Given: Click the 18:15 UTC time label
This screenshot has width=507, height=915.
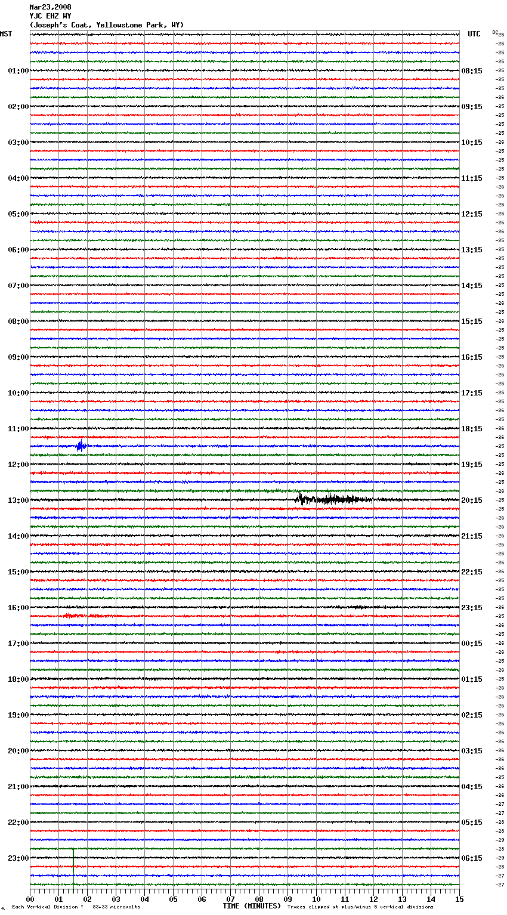Looking at the screenshot, I should pos(472,429).
